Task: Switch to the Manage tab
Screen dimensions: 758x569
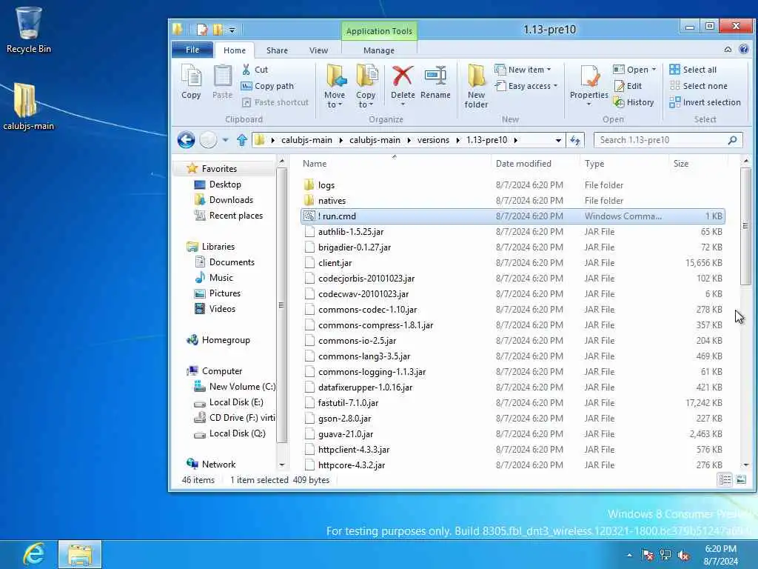Action: (378, 50)
